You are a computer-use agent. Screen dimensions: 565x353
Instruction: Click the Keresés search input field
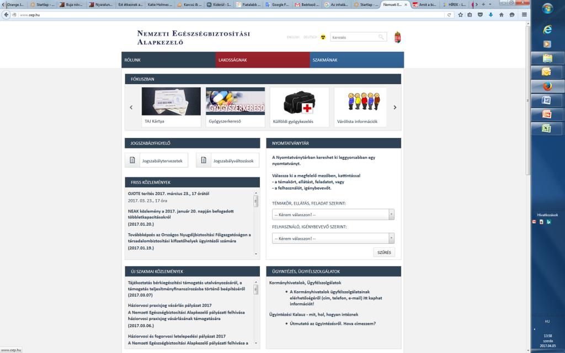(x=355, y=37)
